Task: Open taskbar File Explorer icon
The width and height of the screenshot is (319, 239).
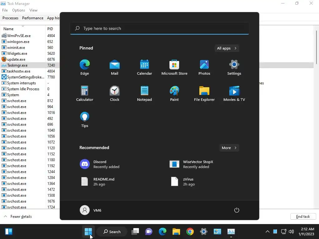Action: coord(176,232)
